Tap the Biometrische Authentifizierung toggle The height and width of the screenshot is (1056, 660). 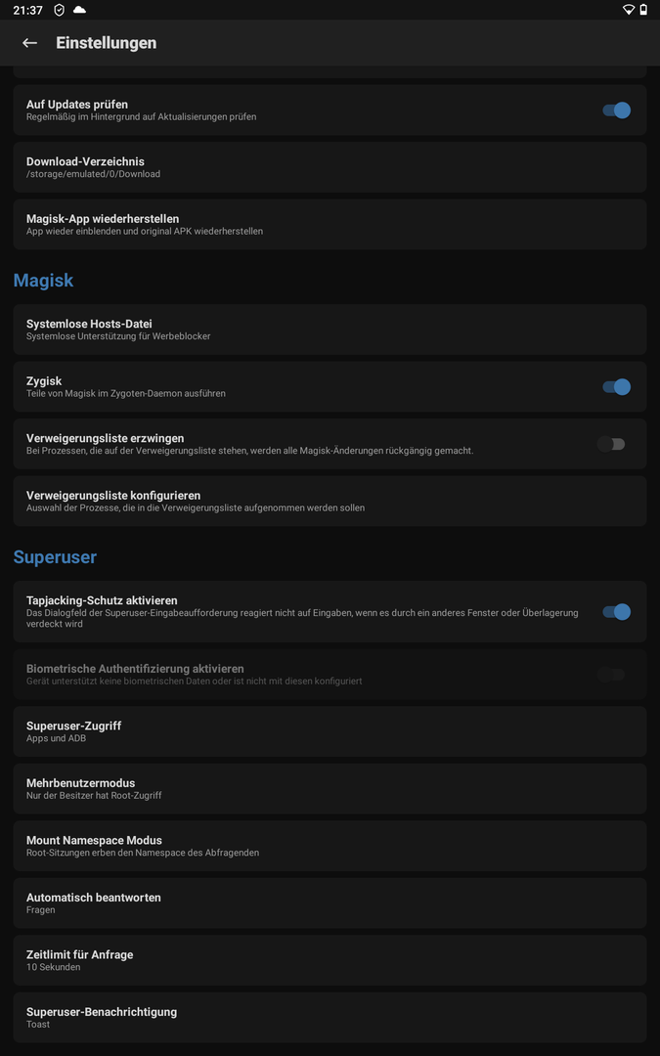pos(611,675)
